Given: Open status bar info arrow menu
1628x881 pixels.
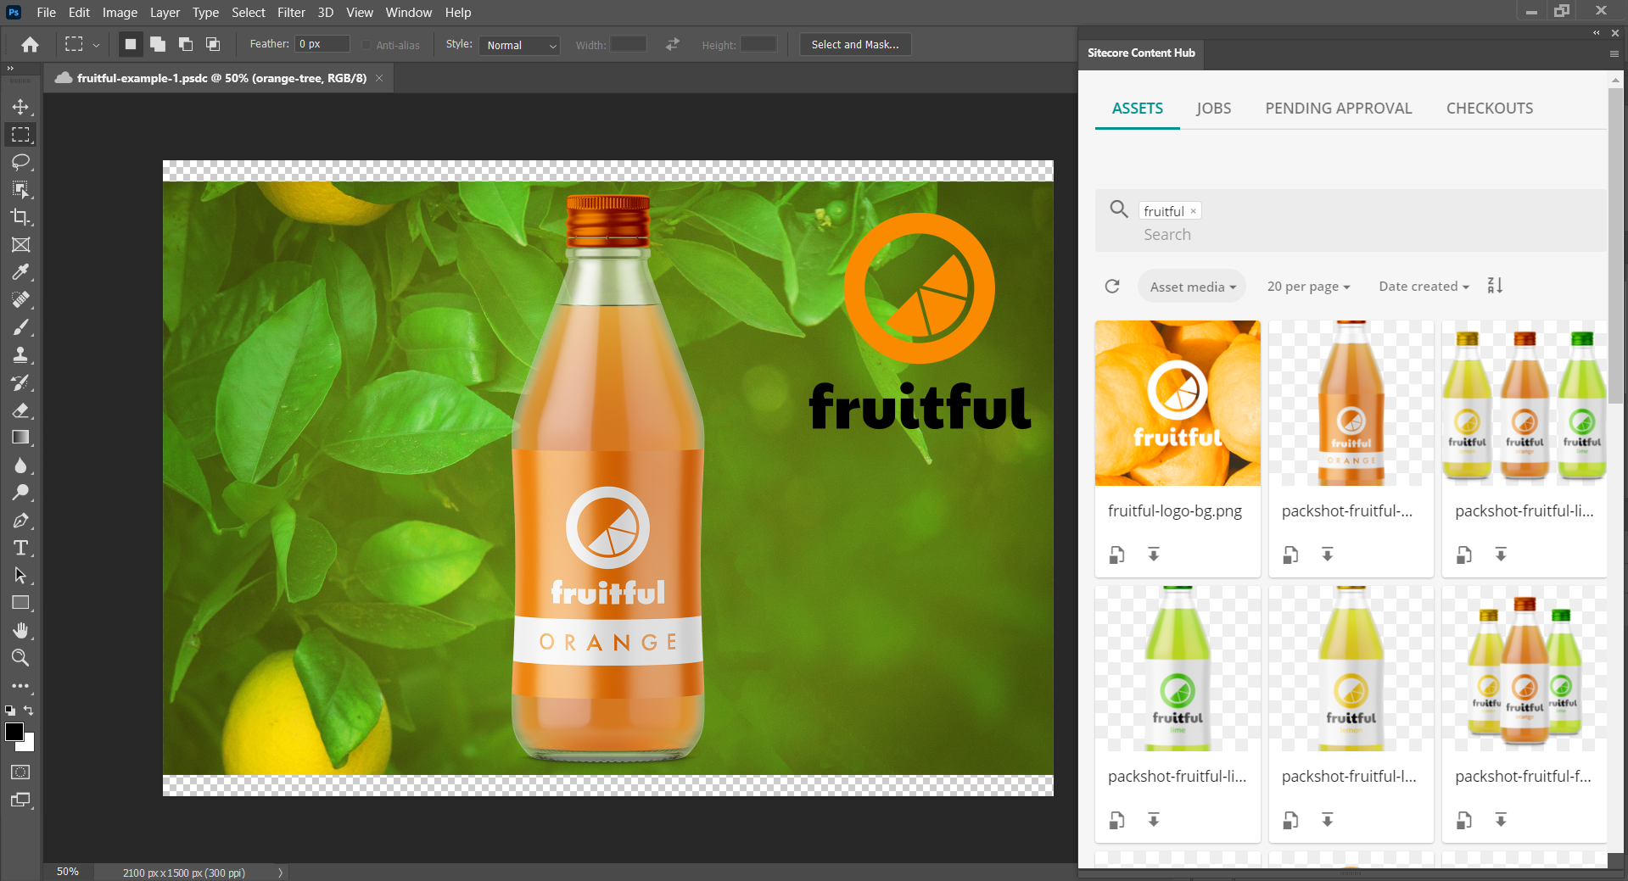Looking at the screenshot, I should 280,873.
